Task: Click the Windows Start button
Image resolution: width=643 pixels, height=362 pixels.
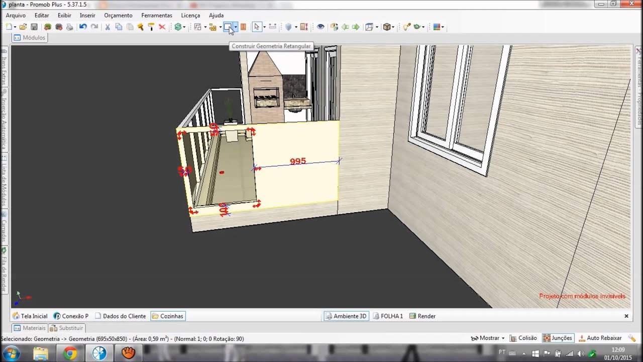Action: click(12, 353)
